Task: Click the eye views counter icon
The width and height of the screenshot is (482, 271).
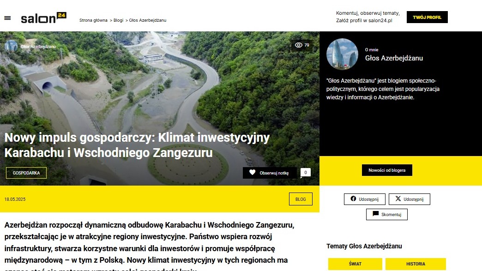Action: click(299, 45)
